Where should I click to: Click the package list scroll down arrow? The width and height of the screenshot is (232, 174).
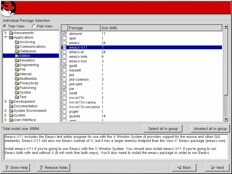pos(226,119)
